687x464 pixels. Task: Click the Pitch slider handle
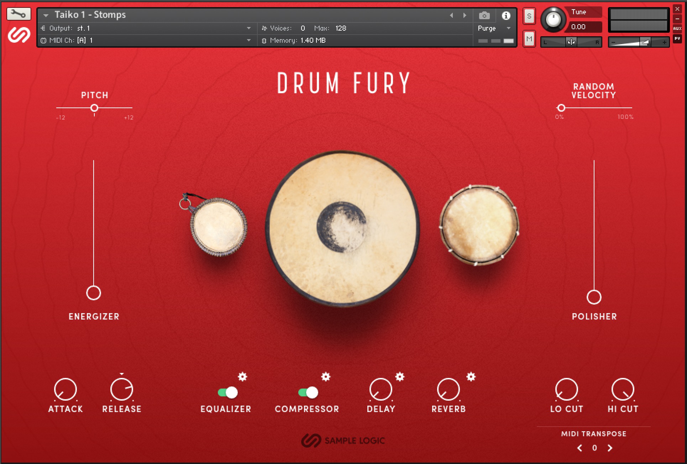pyautogui.click(x=94, y=107)
